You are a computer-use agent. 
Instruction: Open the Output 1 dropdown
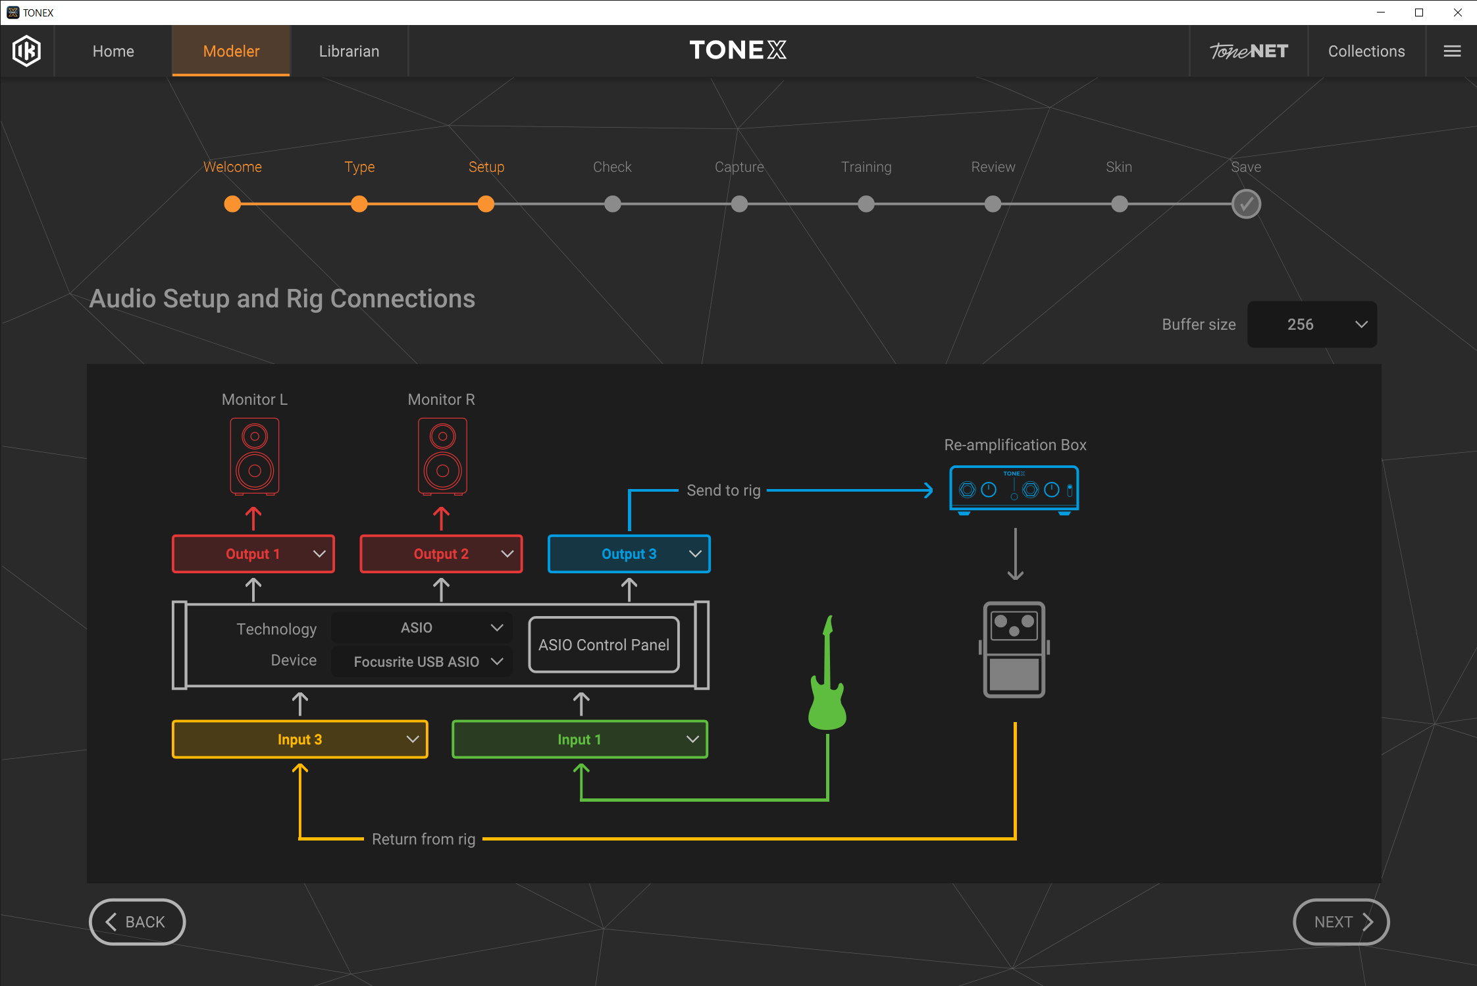pos(253,554)
